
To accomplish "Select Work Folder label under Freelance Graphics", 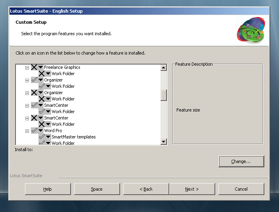I will (x=63, y=74).
